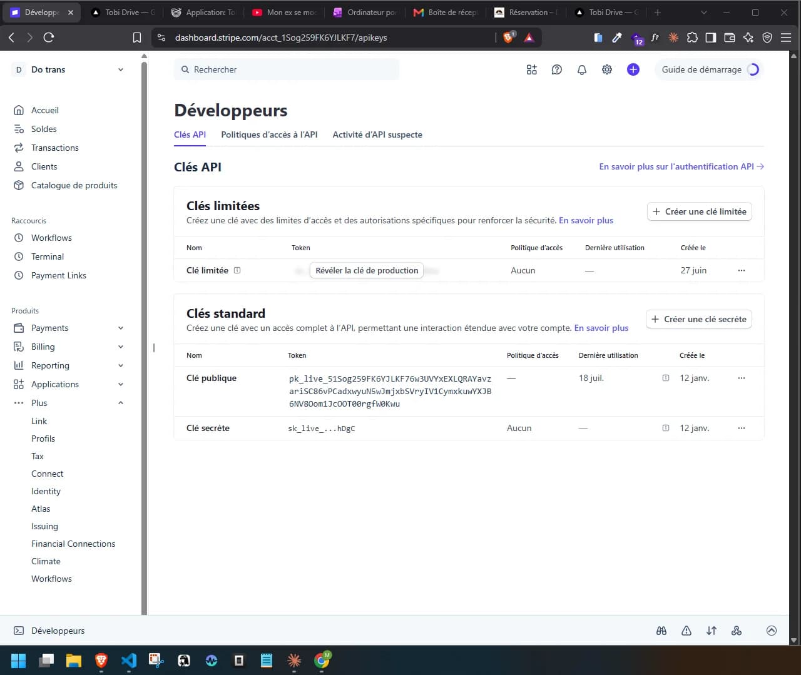Open Catalogue de produits

74,185
